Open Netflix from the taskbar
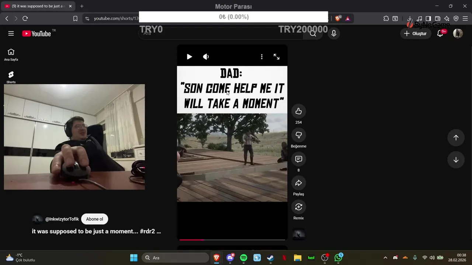The height and width of the screenshot is (265, 472). point(284,258)
